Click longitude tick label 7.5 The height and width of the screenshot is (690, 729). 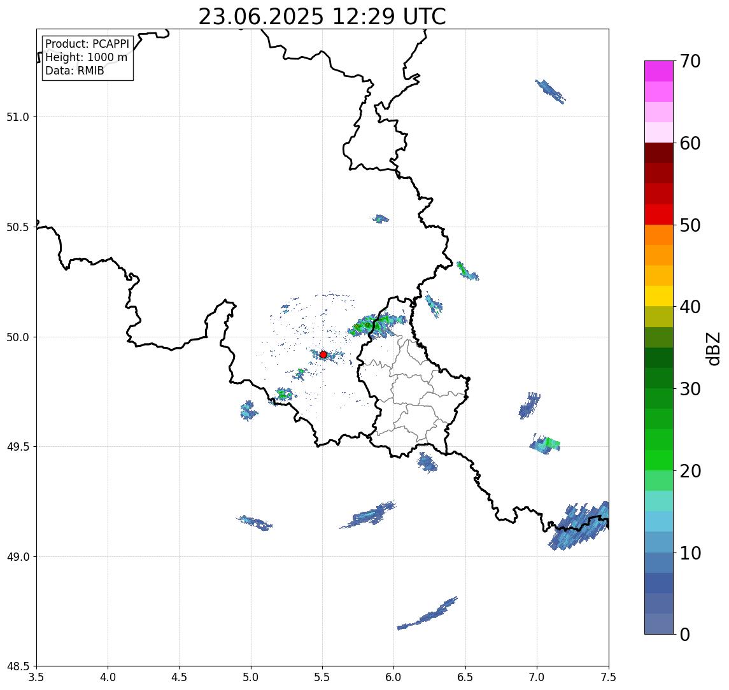coord(609,677)
